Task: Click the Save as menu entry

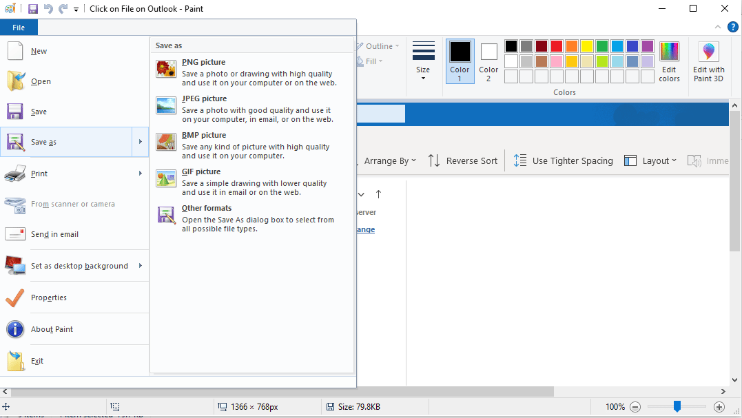Action: click(x=66, y=142)
